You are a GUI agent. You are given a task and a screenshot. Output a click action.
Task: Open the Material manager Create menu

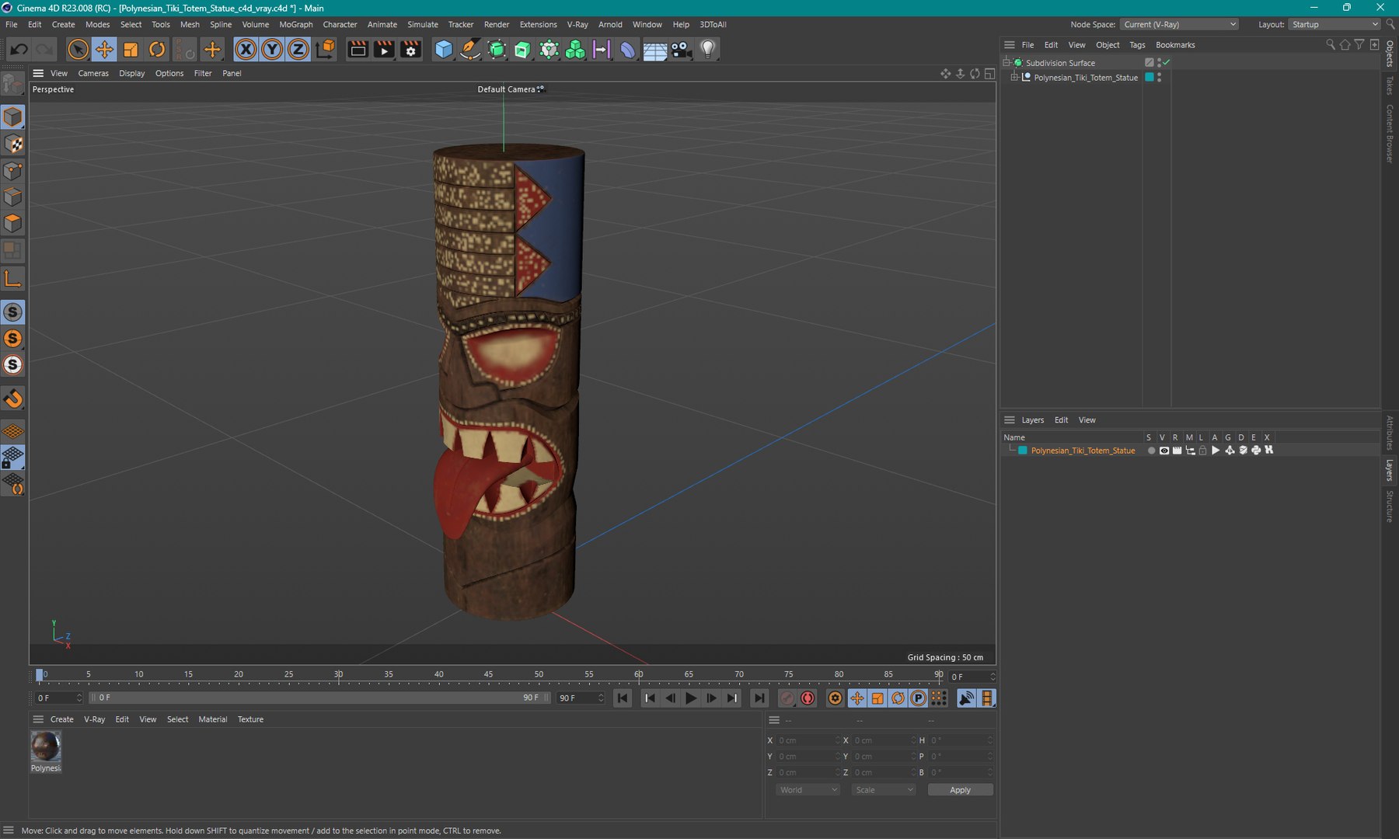pyautogui.click(x=61, y=719)
